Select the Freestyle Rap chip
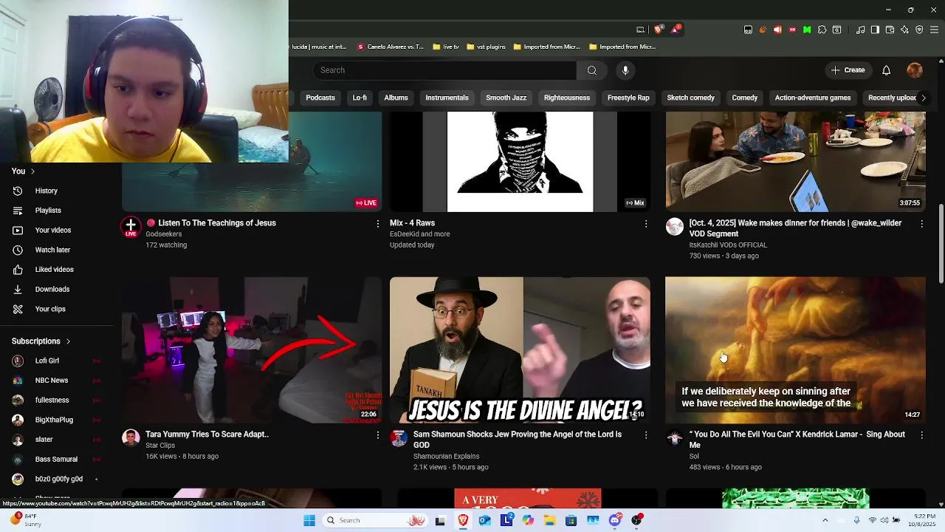Viewport: 945px width, 532px height. [628, 98]
